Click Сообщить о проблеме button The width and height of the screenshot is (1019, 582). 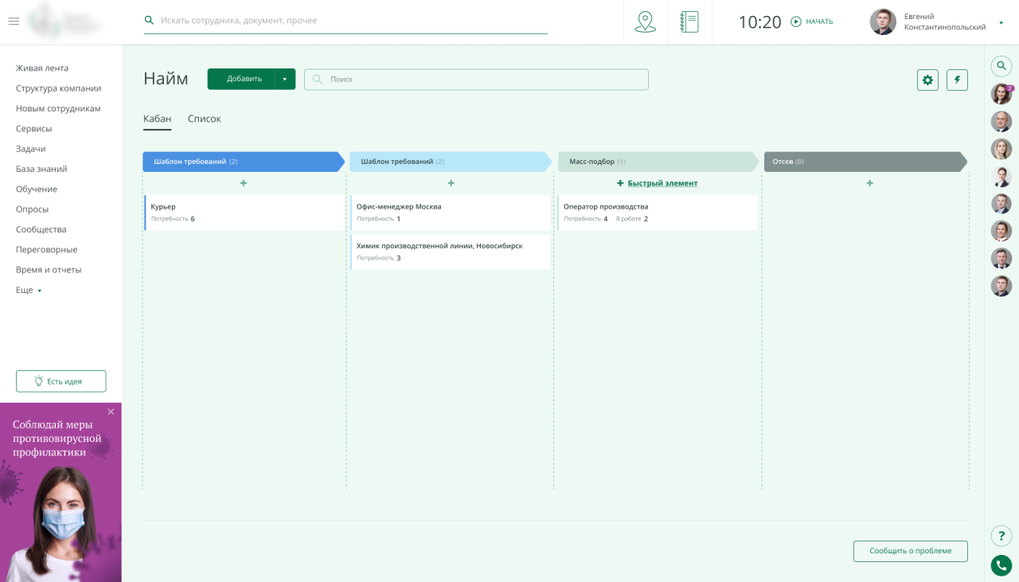click(911, 551)
